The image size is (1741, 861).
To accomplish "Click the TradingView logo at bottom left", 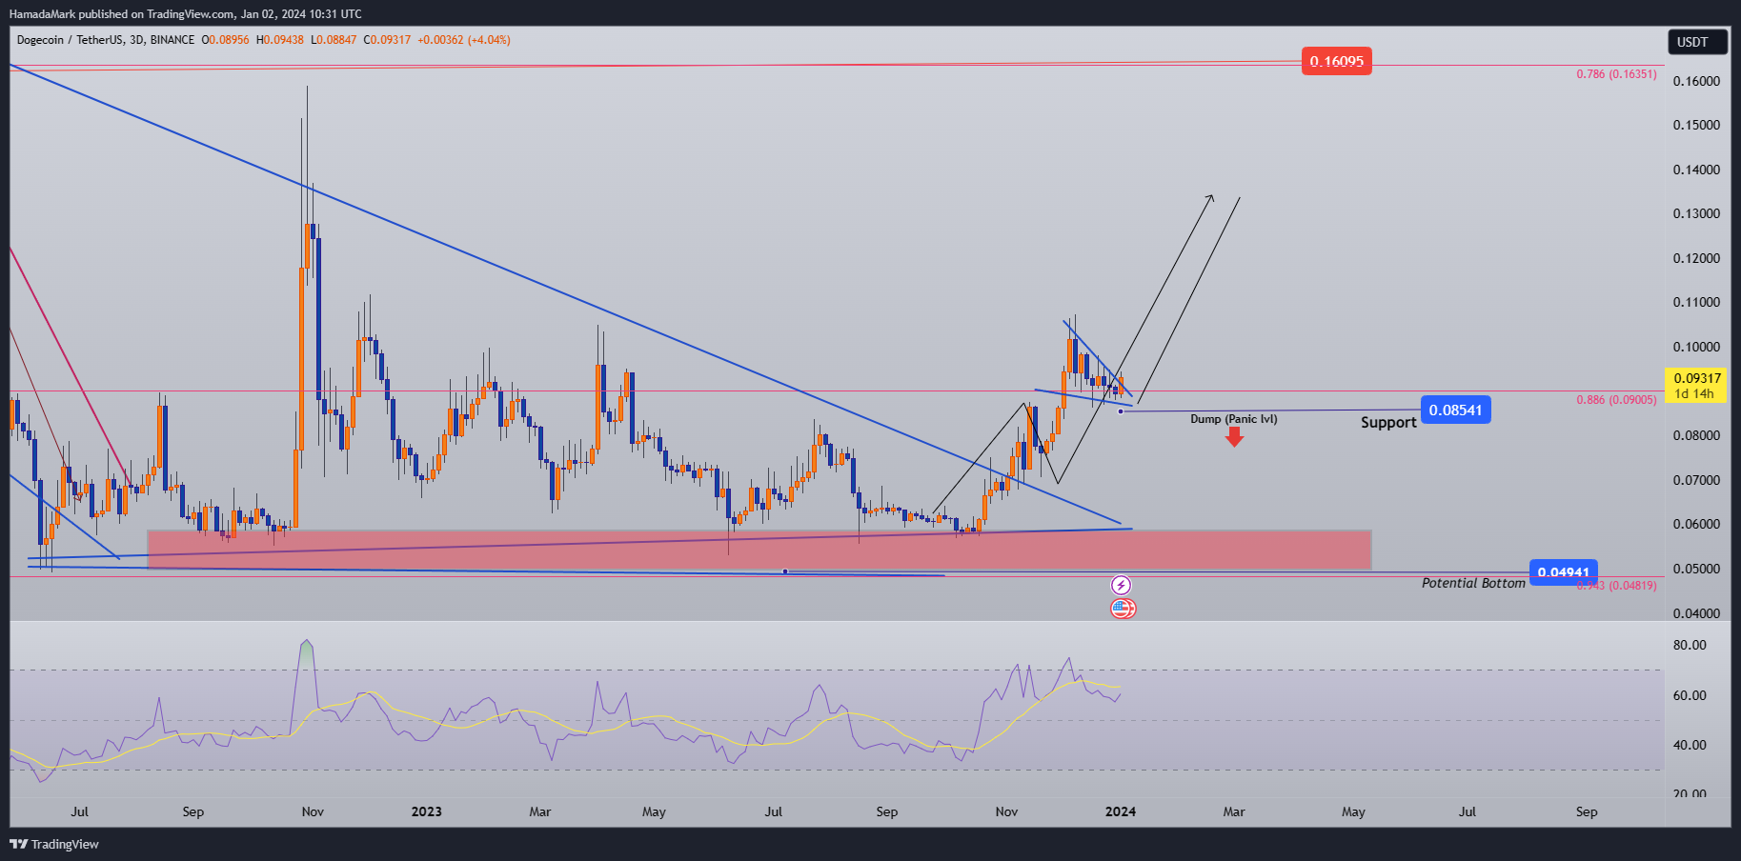I will 54,844.
